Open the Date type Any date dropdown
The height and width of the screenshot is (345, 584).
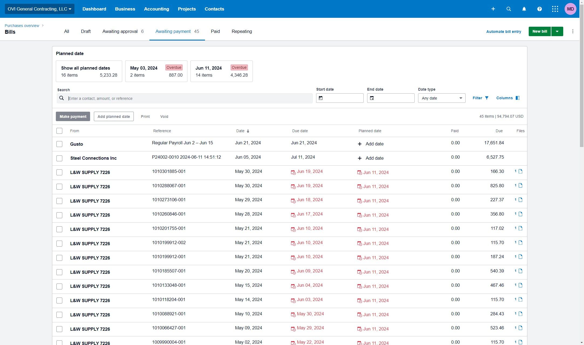[442, 98]
